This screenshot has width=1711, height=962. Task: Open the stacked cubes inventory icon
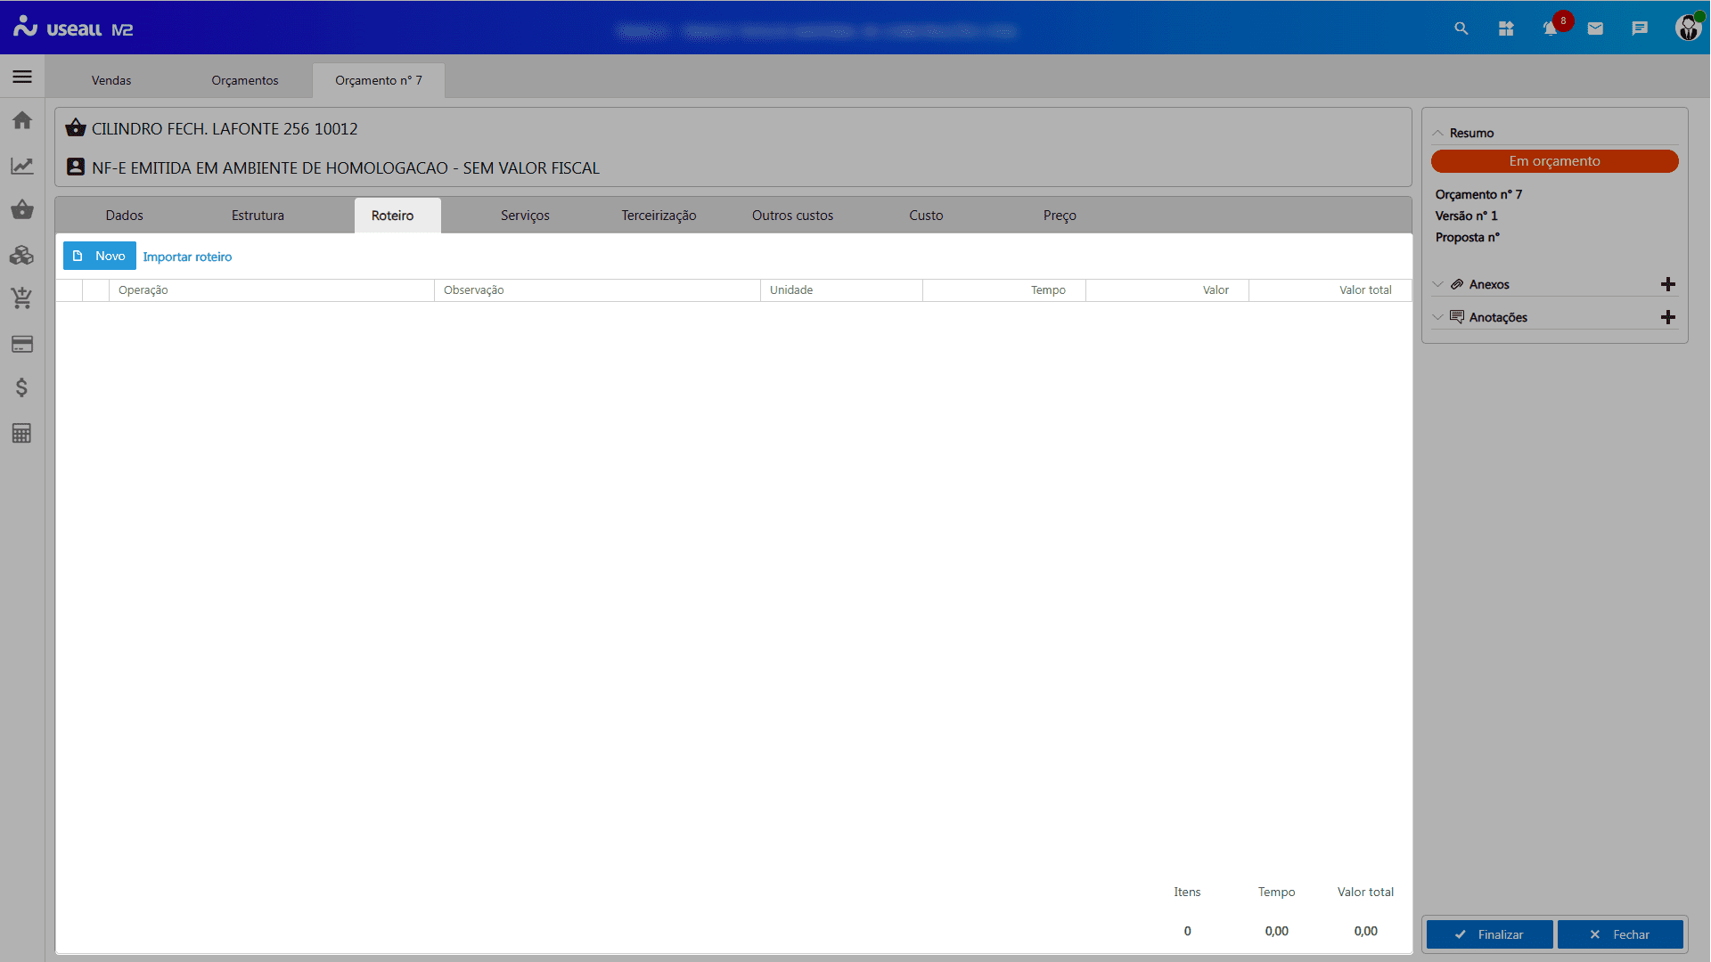point(22,255)
